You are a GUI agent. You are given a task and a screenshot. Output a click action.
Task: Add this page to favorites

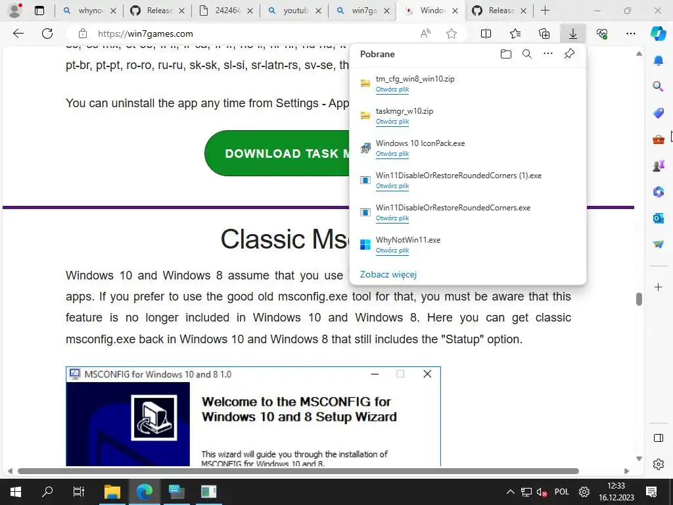[x=451, y=34]
